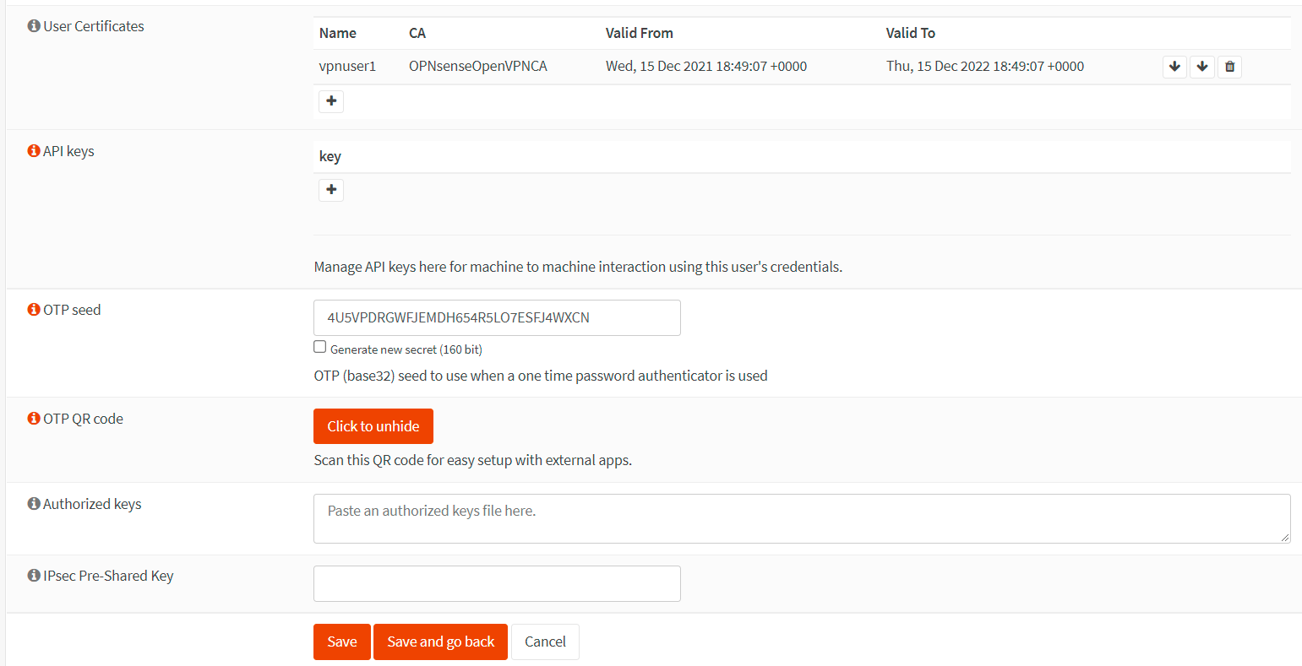Open the User Certificates info tooltip
Screen dimensions: 1302x666
pos(33,25)
